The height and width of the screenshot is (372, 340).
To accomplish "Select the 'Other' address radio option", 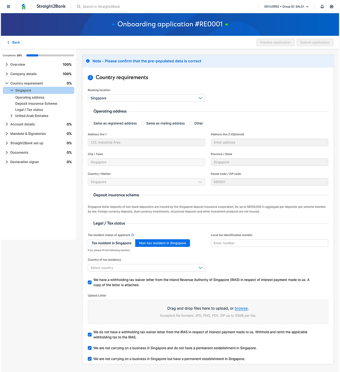I will 190,123.
